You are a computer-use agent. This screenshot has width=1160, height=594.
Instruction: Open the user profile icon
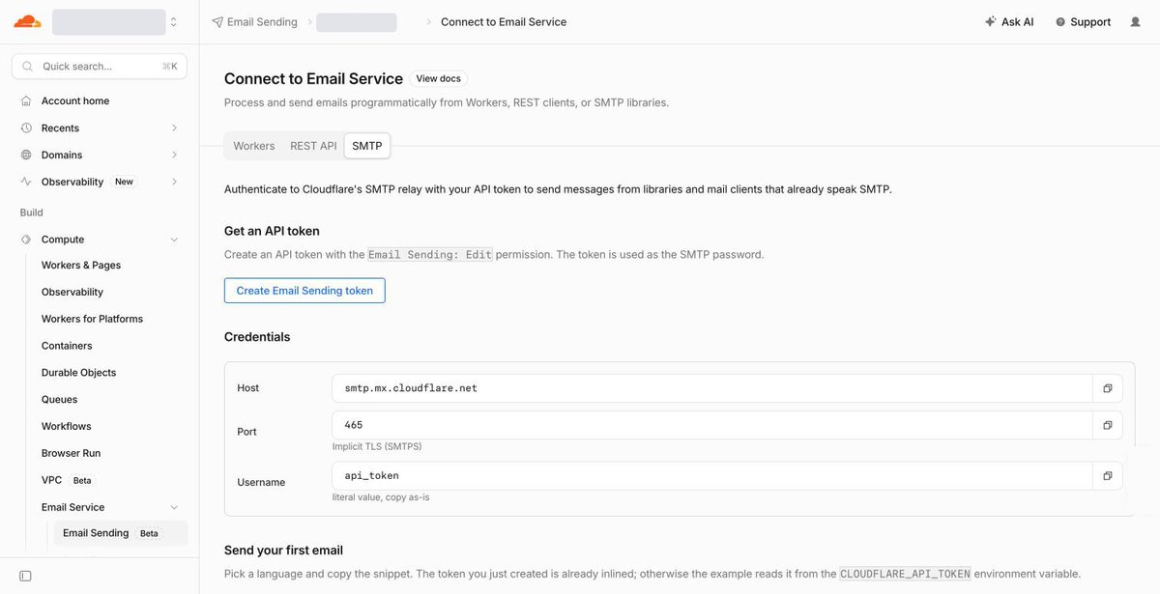1135,22
